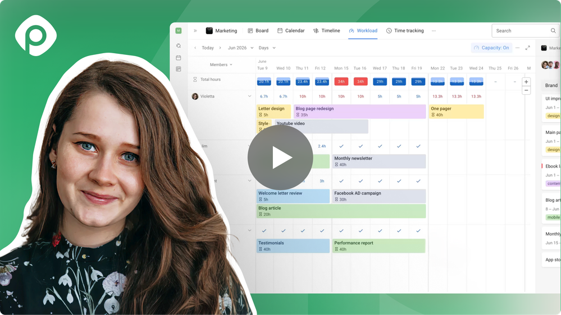Screen dimensions: 561x315
Task: Collapse the member row above Monthly newsletter
Action: (x=249, y=146)
